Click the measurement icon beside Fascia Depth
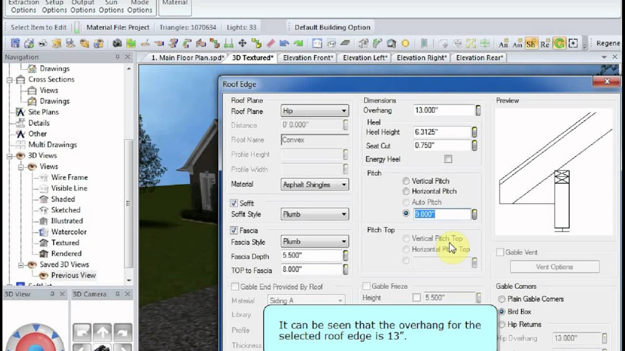The image size is (625, 351). pyautogui.click(x=345, y=256)
